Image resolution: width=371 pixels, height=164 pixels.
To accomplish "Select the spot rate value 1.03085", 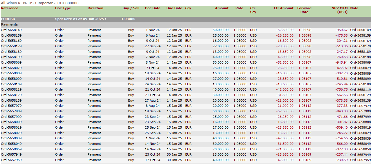I will [x=128, y=19].
